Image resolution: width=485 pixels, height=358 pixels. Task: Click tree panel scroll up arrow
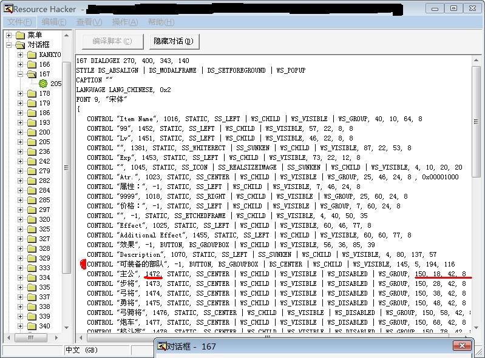coord(66,36)
